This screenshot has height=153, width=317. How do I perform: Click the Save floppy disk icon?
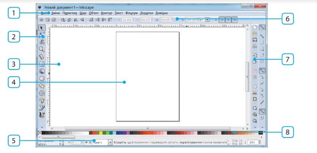click(x=255, y=40)
